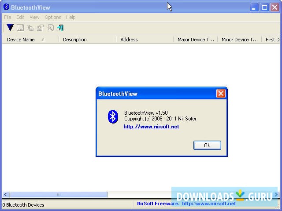Open the File menu
This screenshot has width=282, height=211.
(7, 17)
